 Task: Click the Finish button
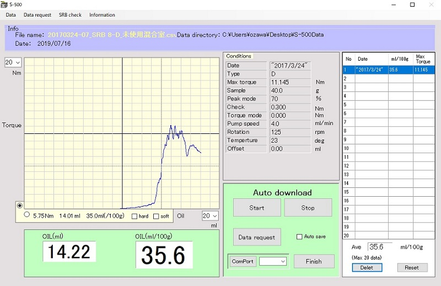click(x=314, y=262)
